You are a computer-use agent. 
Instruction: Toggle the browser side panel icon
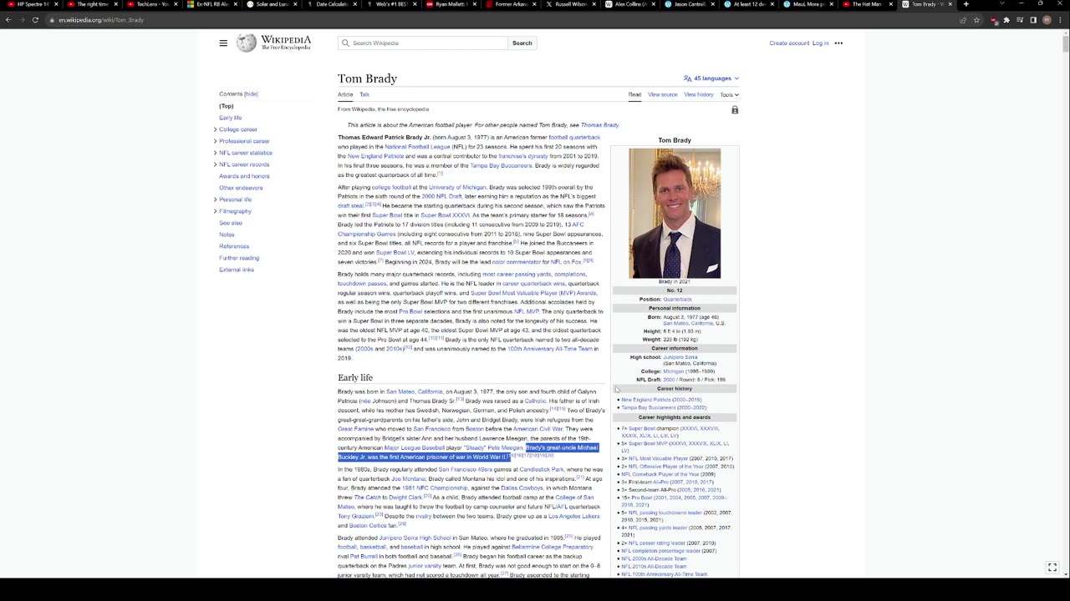(1033, 20)
